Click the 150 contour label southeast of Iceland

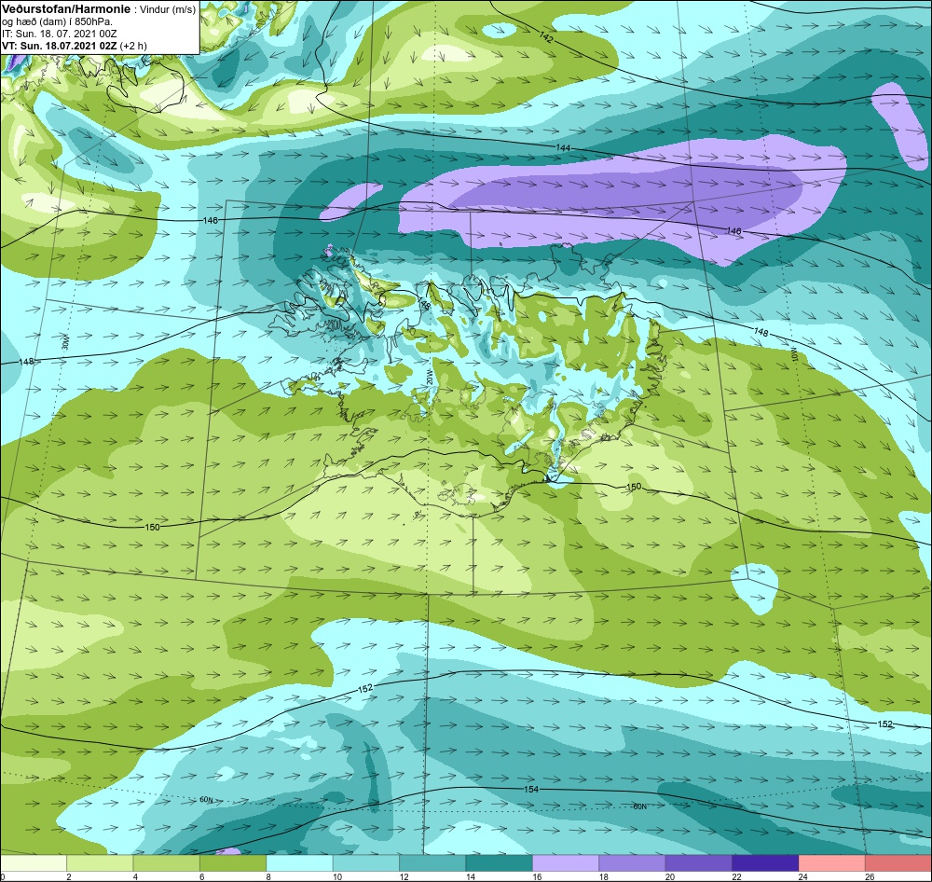point(634,487)
